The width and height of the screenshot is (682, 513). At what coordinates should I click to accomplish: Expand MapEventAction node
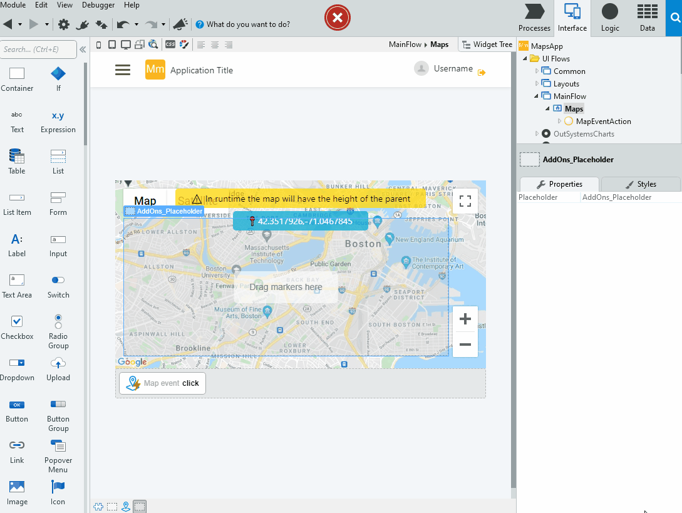559,121
